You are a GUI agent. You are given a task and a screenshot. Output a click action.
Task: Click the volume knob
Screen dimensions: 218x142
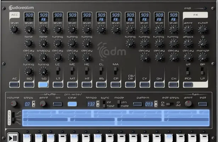click(x=14, y=104)
